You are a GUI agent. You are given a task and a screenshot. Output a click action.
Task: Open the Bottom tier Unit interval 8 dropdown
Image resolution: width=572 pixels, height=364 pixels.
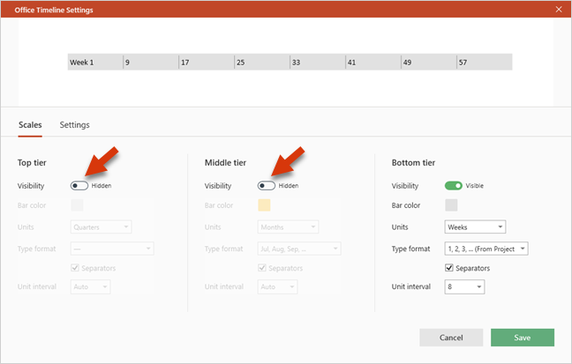coord(464,286)
